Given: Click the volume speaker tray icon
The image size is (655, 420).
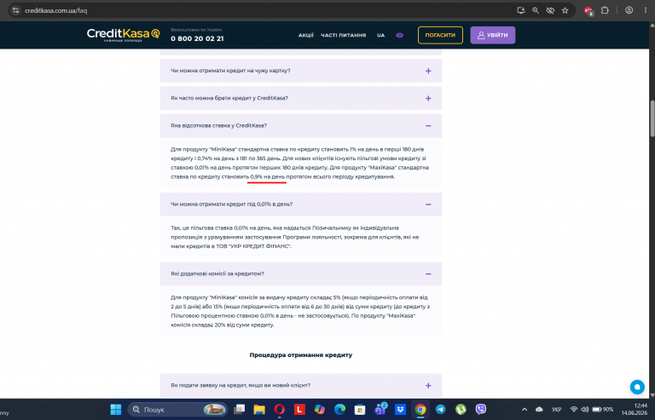Looking at the screenshot, I should click(584, 410).
